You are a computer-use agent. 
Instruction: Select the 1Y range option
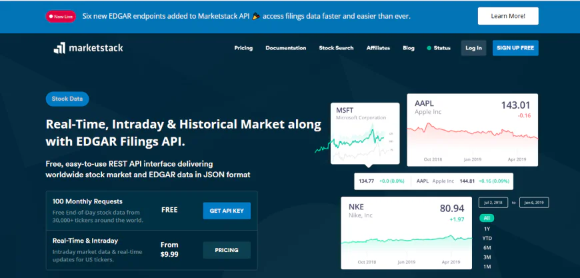point(487,229)
